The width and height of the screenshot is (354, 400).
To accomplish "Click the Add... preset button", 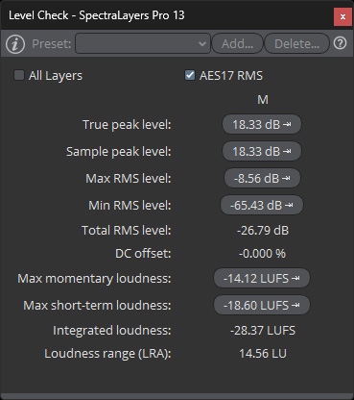I will click(237, 43).
